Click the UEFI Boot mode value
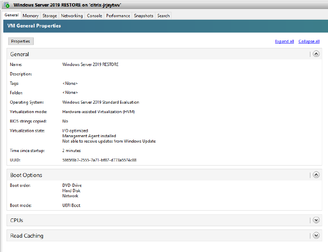This screenshot has width=328, height=252. 71,205
